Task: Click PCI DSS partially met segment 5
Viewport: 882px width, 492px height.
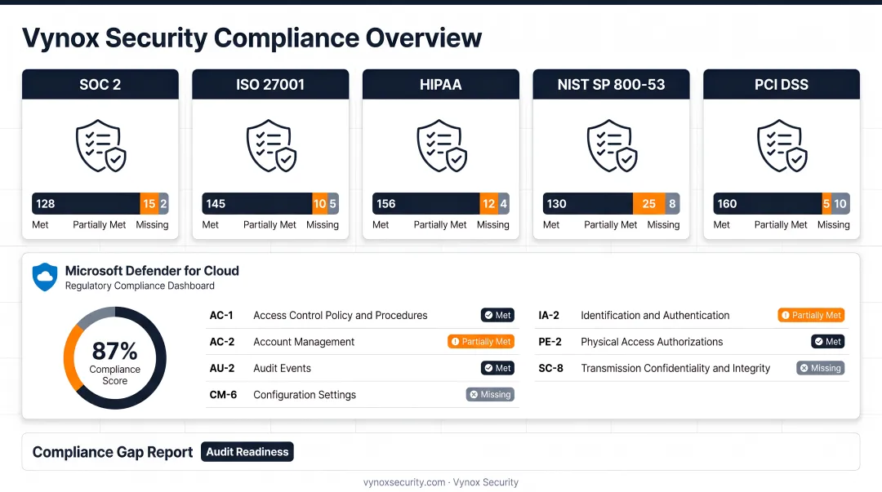Action: 826,203
